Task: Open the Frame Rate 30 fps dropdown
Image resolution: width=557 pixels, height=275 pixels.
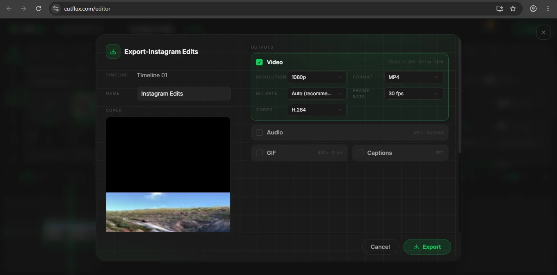Action: [x=414, y=94]
